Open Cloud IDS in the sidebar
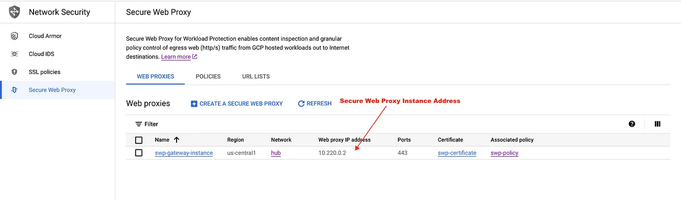 (x=57, y=54)
